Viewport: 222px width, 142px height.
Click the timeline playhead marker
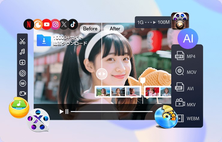pos(143,80)
